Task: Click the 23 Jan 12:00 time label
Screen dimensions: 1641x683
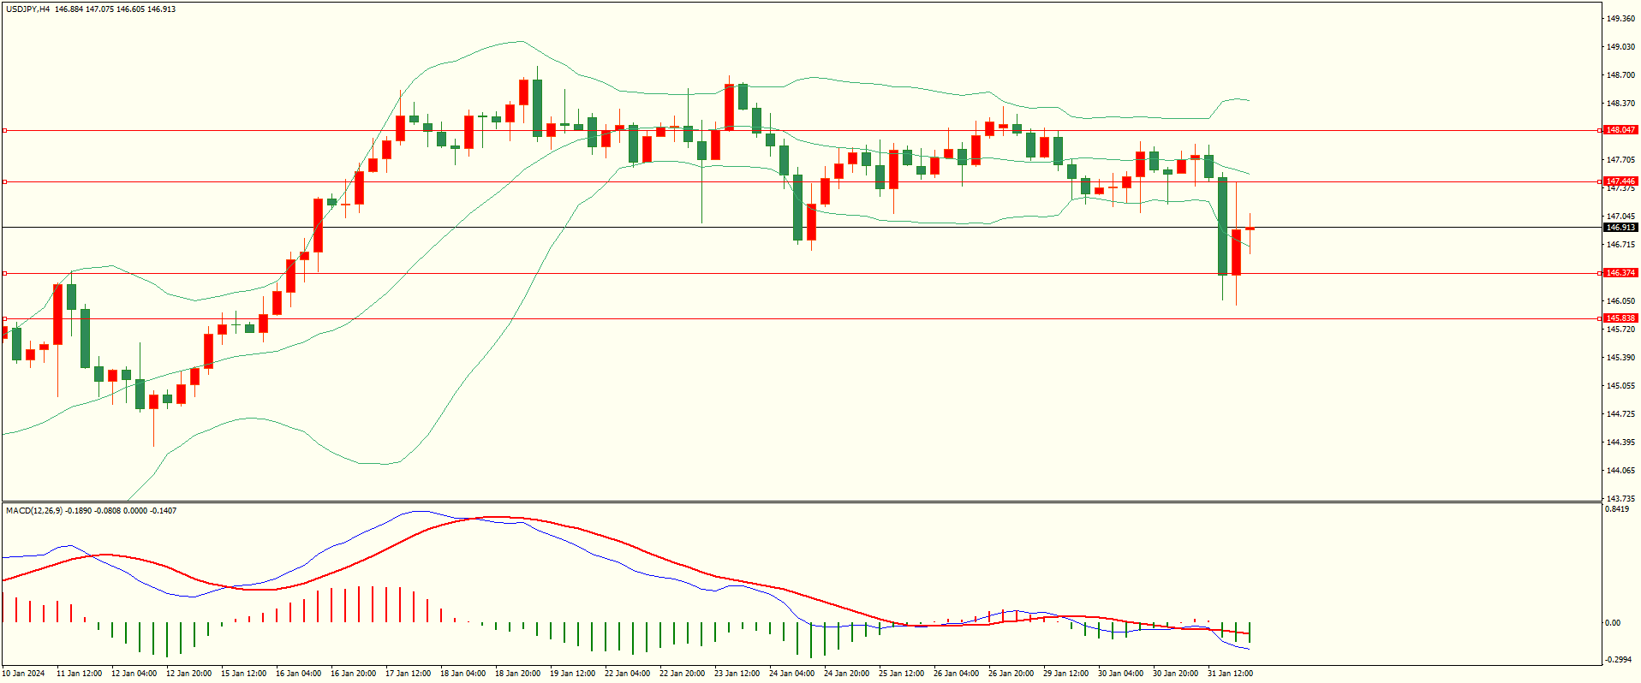Action: [737, 674]
